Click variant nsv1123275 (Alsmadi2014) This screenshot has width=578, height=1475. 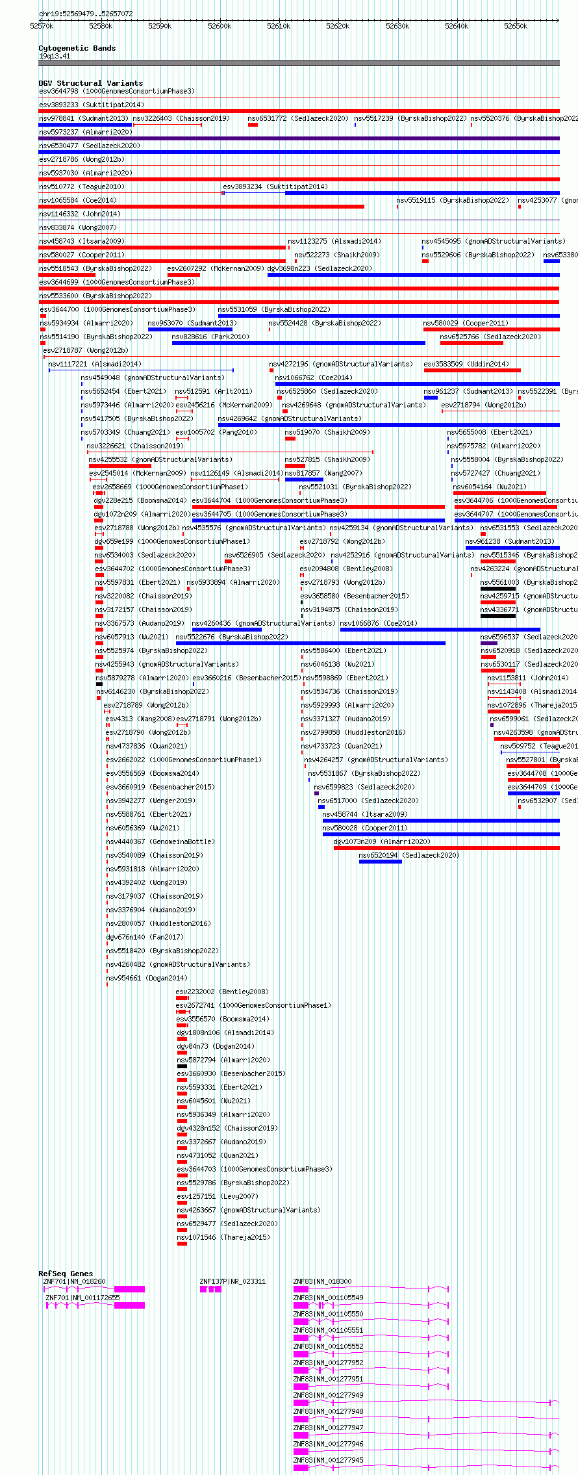click(x=334, y=241)
